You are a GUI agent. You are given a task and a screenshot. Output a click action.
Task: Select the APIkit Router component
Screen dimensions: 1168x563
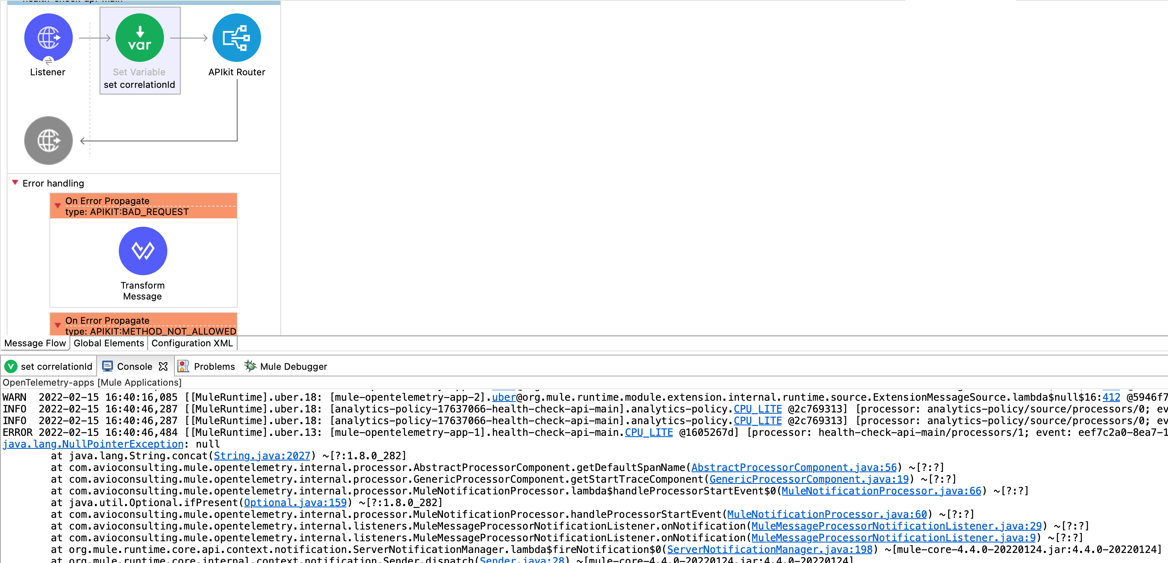tap(237, 38)
